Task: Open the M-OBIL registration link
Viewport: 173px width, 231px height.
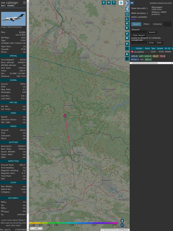Action: (22, 32)
